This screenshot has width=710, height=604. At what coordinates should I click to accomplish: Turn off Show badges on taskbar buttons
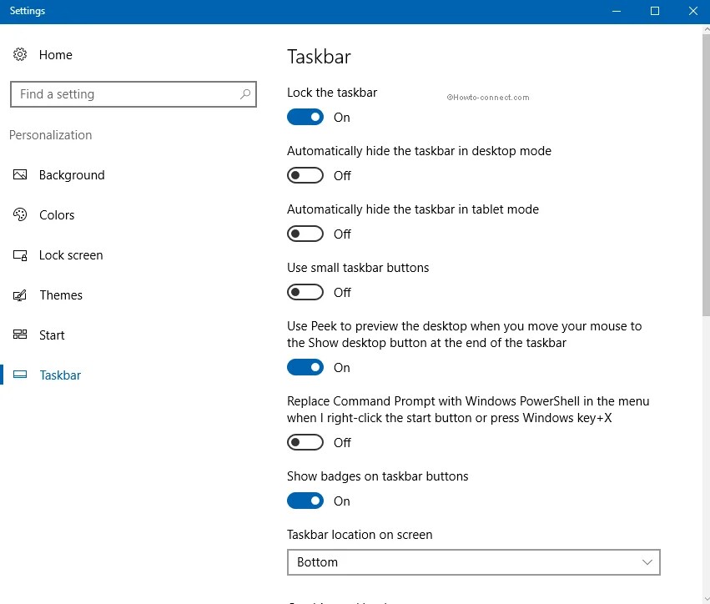[x=305, y=501]
